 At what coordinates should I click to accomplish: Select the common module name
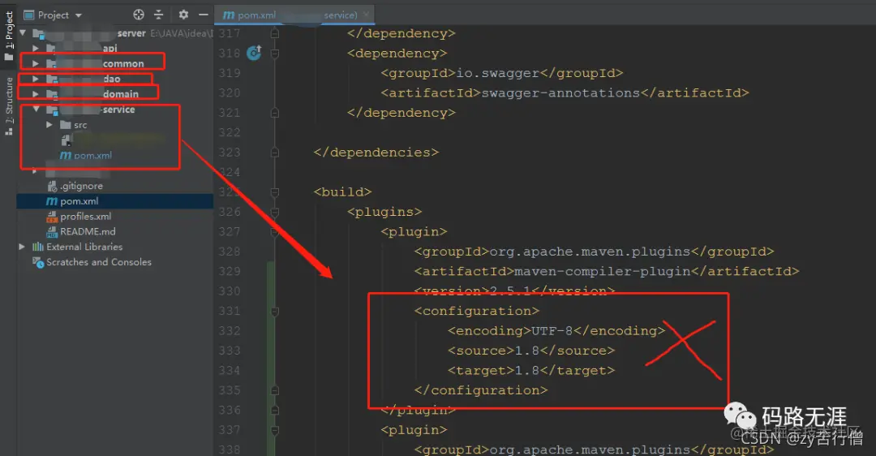(x=123, y=64)
